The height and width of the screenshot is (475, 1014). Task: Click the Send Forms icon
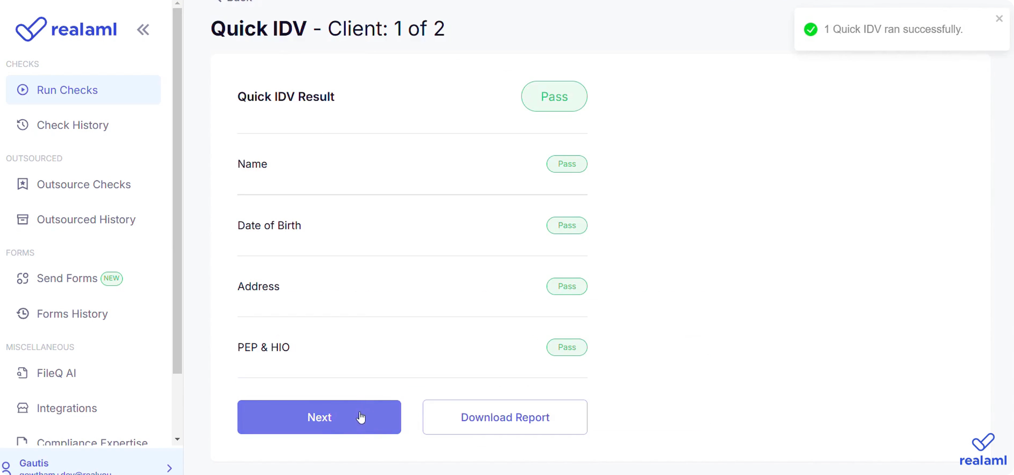click(23, 278)
